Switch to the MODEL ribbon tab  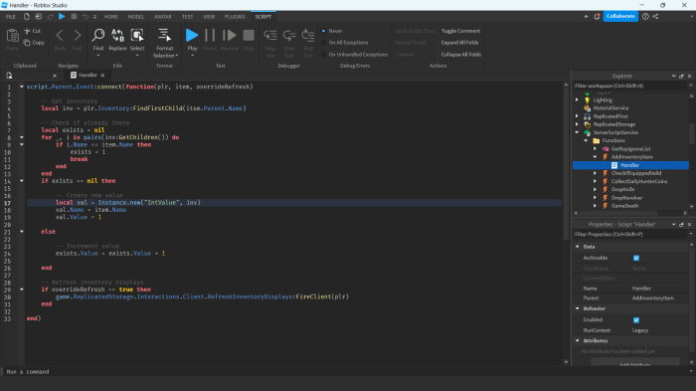coord(136,17)
